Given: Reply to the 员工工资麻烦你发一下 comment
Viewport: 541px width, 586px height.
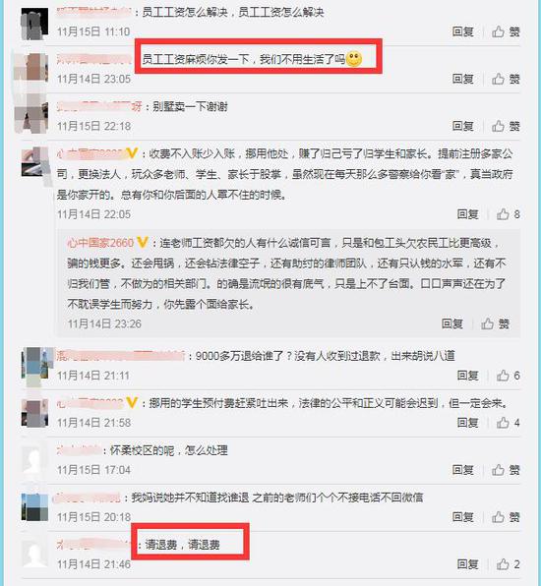Looking at the screenshot, I should 463,79.
